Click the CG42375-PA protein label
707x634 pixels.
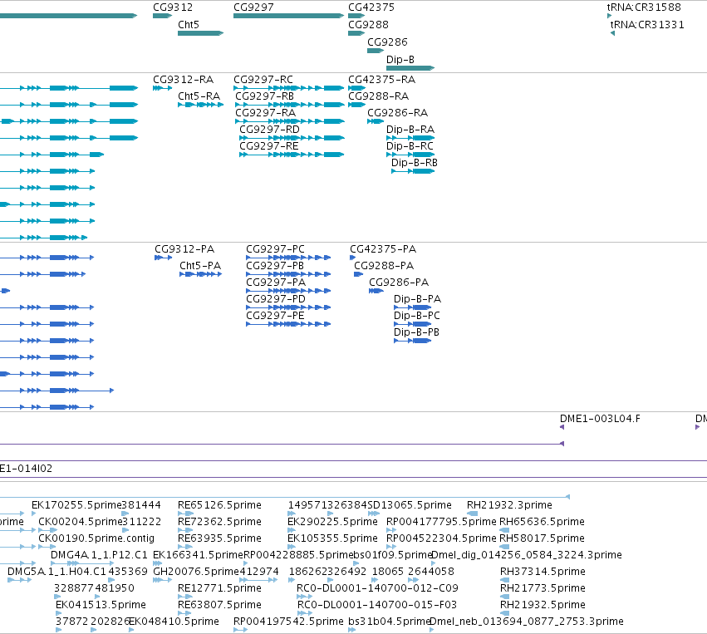383,249
